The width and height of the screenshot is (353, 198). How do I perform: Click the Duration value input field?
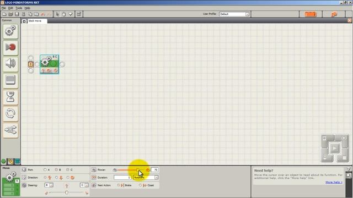[122, 178]
